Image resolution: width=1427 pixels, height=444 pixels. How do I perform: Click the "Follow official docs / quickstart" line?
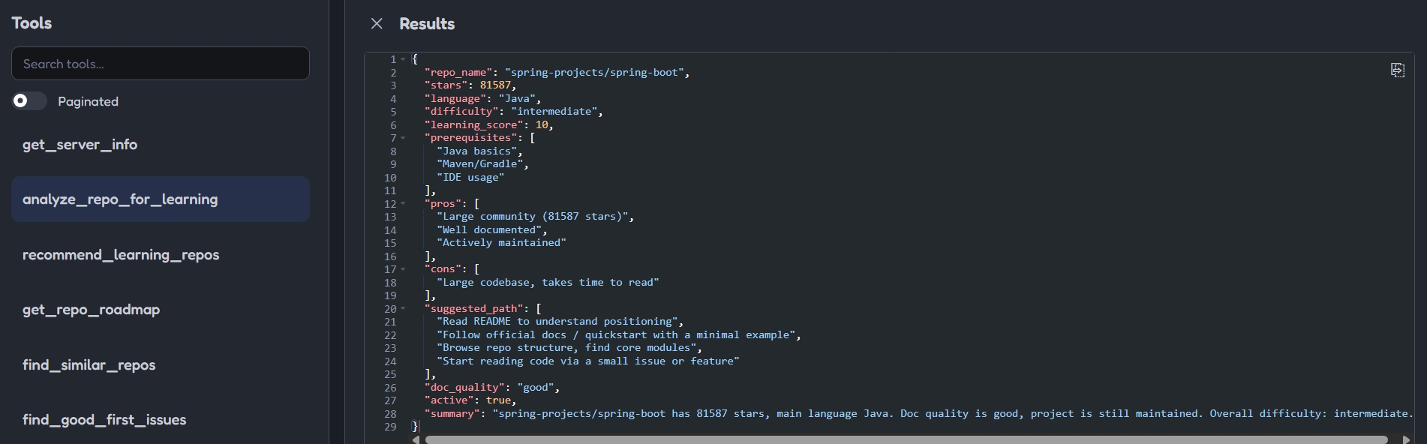(x=619, y=335)
